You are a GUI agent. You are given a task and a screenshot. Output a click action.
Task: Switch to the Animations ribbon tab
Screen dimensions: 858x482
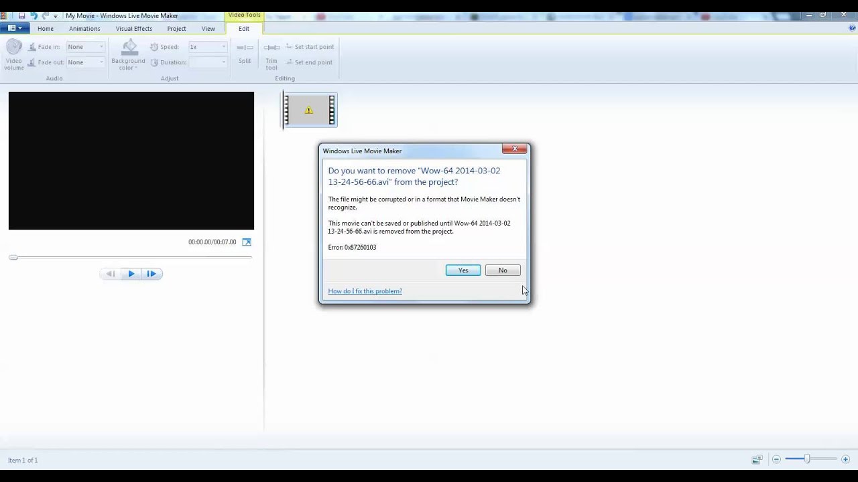(x=84, y=29)
